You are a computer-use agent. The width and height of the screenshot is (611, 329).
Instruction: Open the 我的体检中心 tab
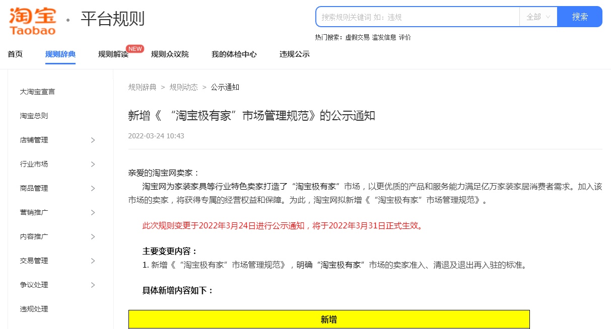coord(234,54)
